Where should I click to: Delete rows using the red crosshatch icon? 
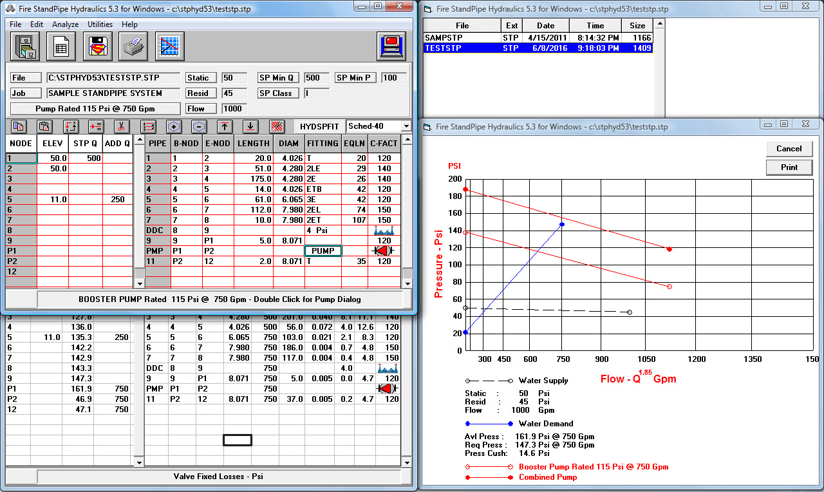pos(276,127)
